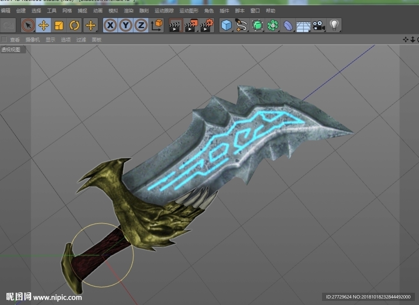Activate the Rotate tool
The image size is (419, 305).
tap(74, 26)
